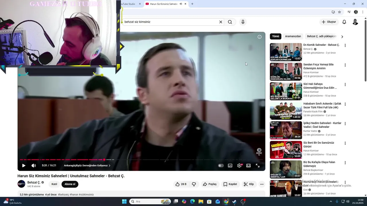Open 'İplikçi Nedim Sahneleri - Kurtlar Vadisi' title
Image resolution: width=367 pixels, height=206 pixels.
point(322,125)
